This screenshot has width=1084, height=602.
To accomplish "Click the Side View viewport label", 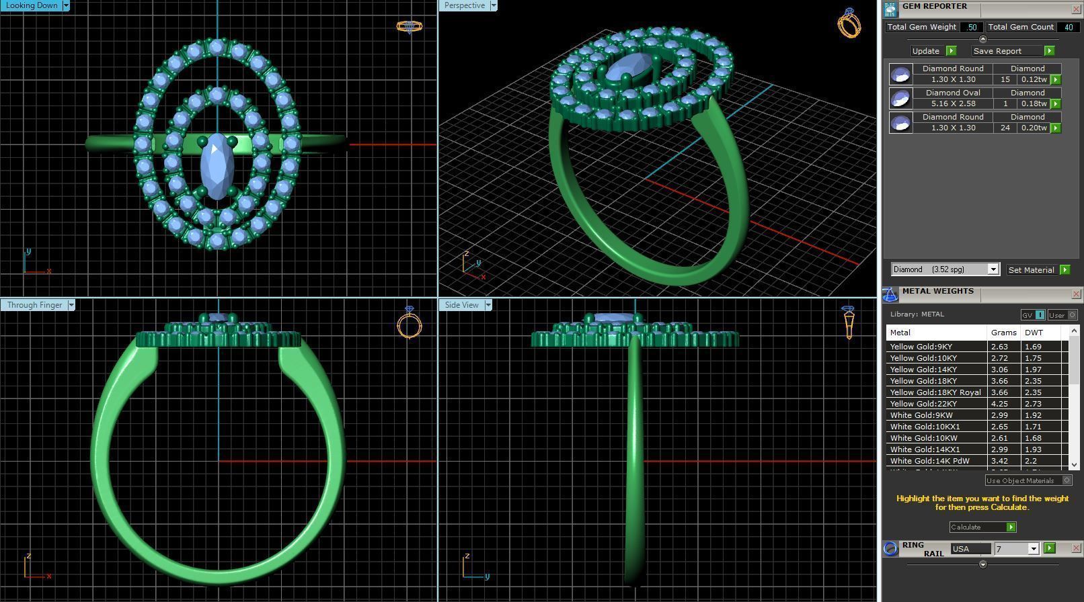I will [x=462, y=305].
